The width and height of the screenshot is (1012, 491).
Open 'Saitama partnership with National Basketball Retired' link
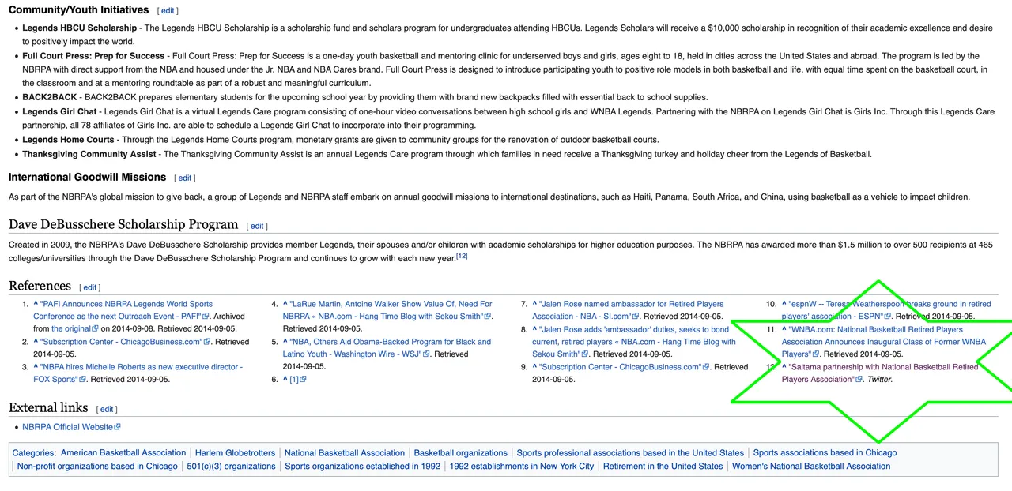coord(880,373)
